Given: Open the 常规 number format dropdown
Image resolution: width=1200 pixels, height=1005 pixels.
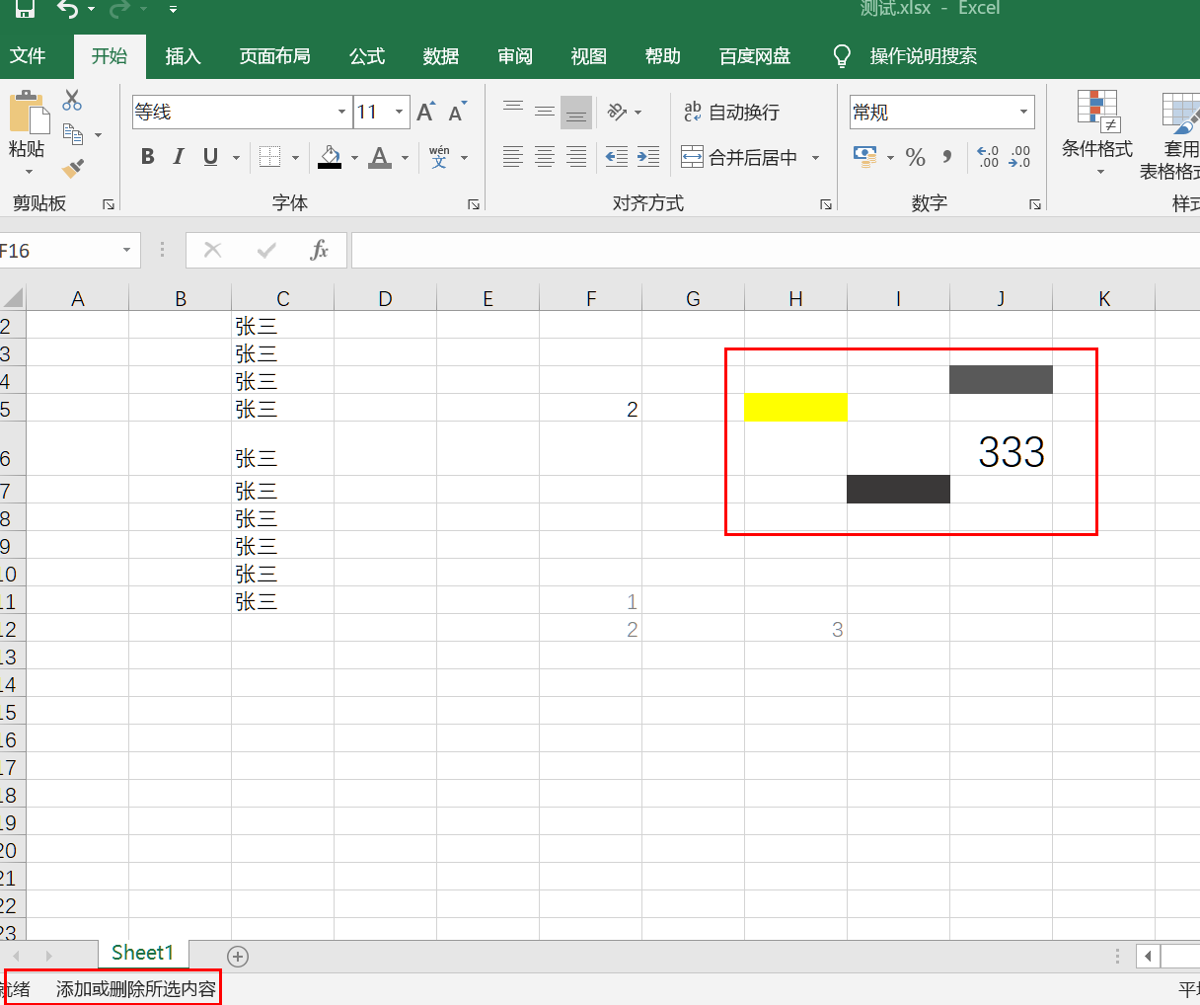Looking at the screenshot, I should coord(1023,112).
